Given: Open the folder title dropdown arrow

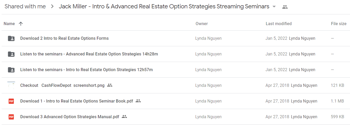Looking at the screenshot, I should (x=274, y=7).
